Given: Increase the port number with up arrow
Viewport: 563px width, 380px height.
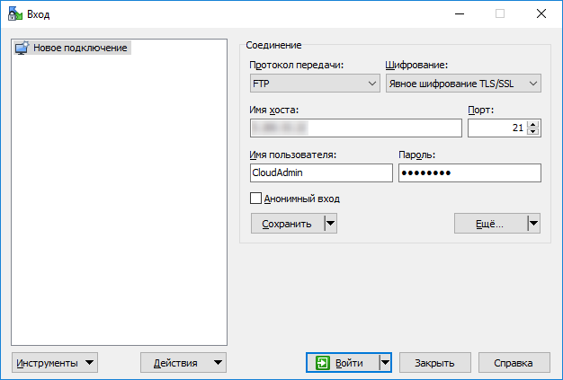Looking at the screenshot, I should point(533,124).
